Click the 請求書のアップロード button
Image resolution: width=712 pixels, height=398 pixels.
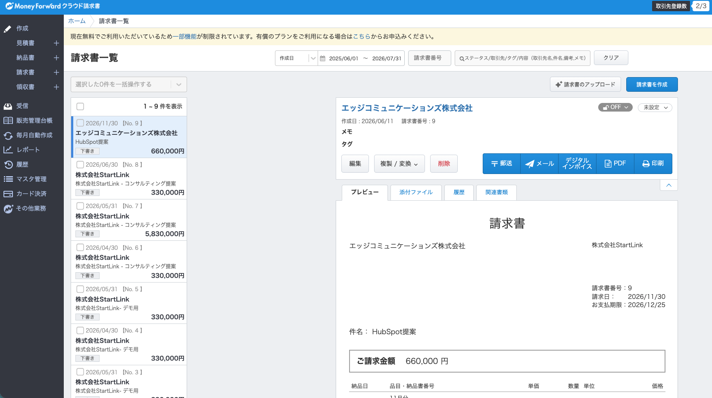[x=585, y=84]
